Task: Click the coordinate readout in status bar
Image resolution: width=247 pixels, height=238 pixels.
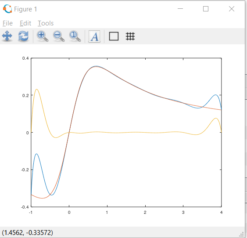Action: [27, 233]
